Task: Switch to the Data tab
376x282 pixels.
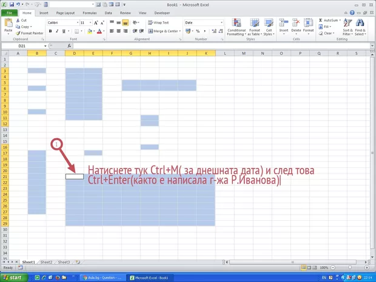Action: [108, 13]
